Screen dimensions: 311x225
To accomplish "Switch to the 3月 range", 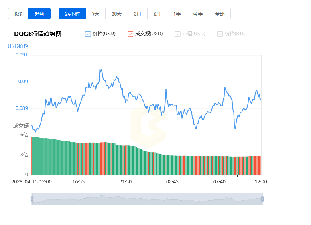I will [138, 14].
